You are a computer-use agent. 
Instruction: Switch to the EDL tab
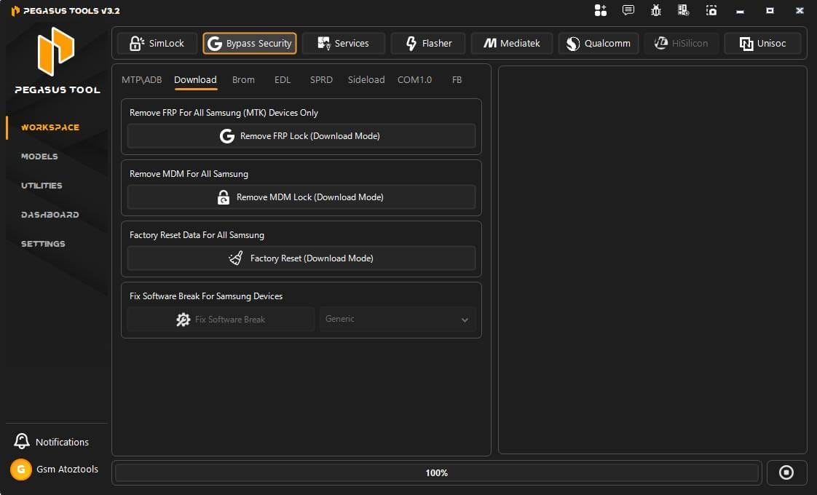[x=283, y=80]
